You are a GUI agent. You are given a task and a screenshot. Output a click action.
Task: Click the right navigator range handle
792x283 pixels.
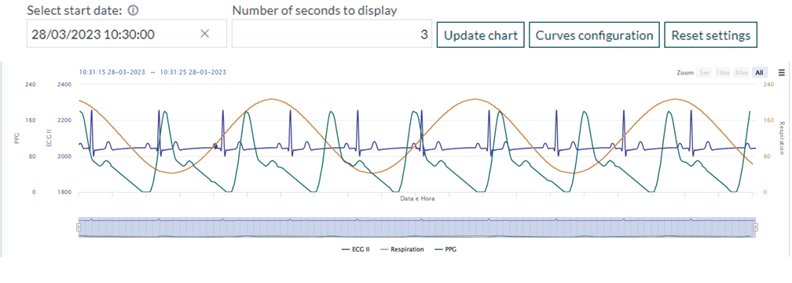tap(756, 227)
